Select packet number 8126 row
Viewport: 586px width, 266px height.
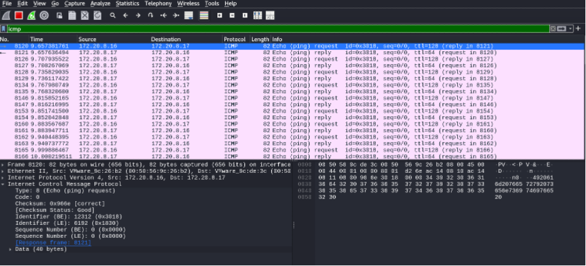pyautogui.click(x=293, y=59)
